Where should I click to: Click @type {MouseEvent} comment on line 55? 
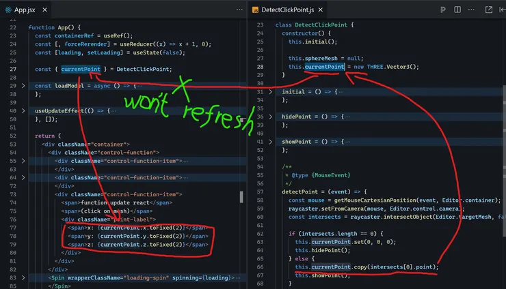coord(321,175)
